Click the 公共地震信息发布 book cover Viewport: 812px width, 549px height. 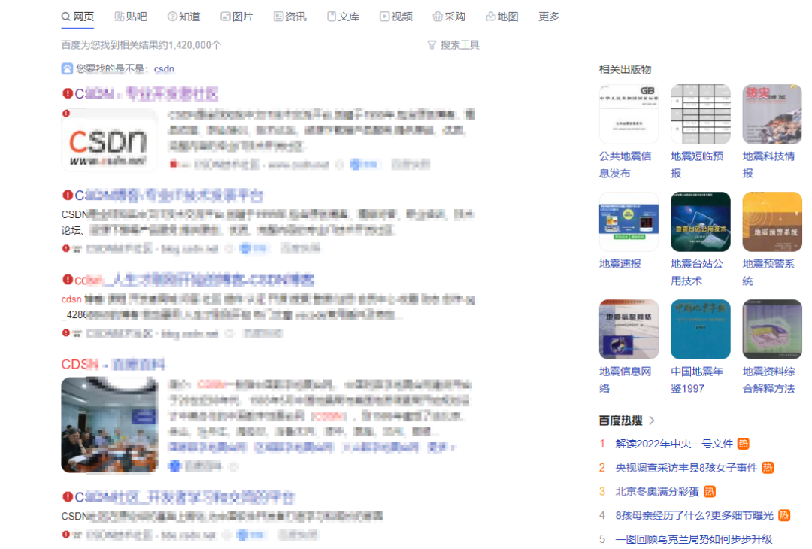(629, 114)
